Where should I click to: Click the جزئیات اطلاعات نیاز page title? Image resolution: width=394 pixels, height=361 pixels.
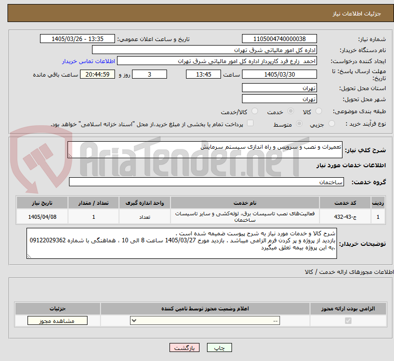[357, 14]
